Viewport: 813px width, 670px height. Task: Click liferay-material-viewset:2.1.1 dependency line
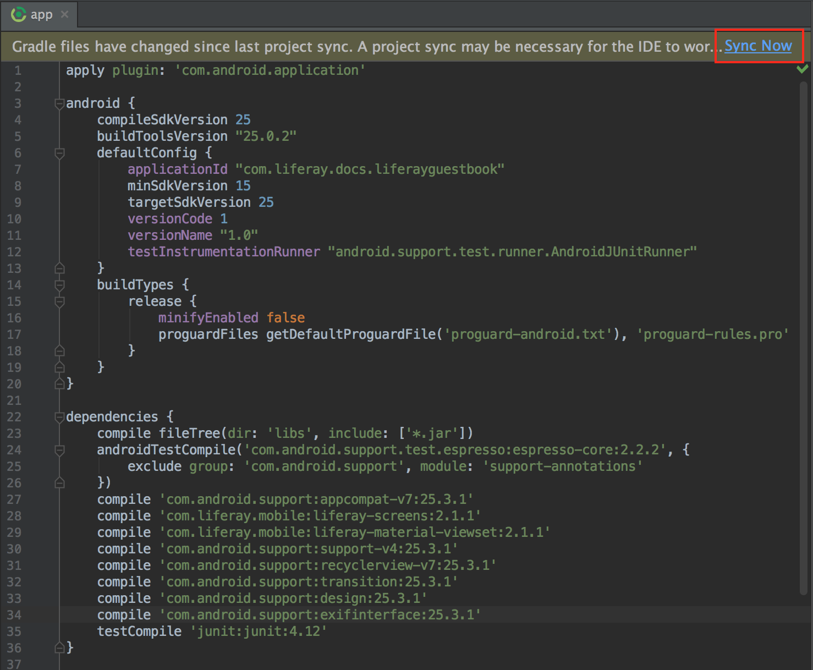324,532
